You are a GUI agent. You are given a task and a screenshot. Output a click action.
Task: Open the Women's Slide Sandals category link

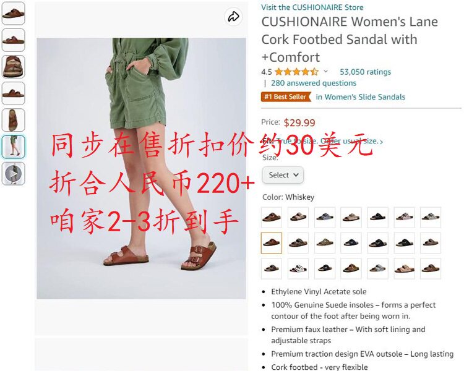coord(361,96)
